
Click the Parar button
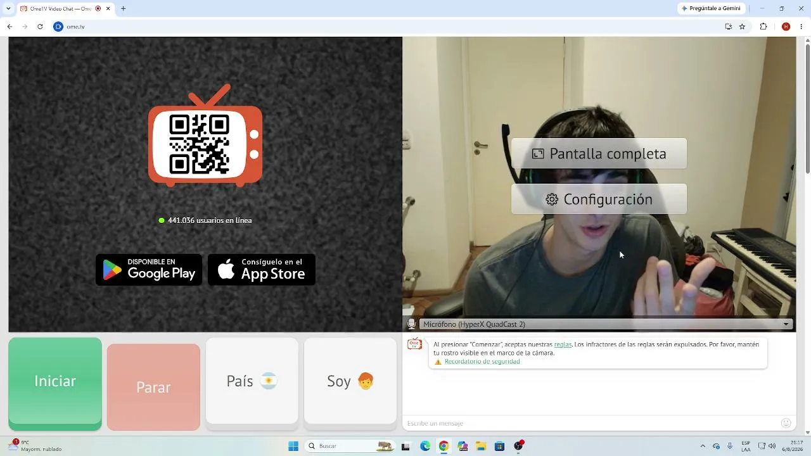[153, 387]
